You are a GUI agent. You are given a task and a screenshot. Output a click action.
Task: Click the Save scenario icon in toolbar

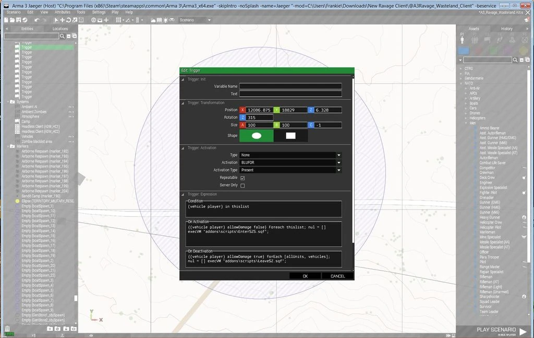[19, 20]
